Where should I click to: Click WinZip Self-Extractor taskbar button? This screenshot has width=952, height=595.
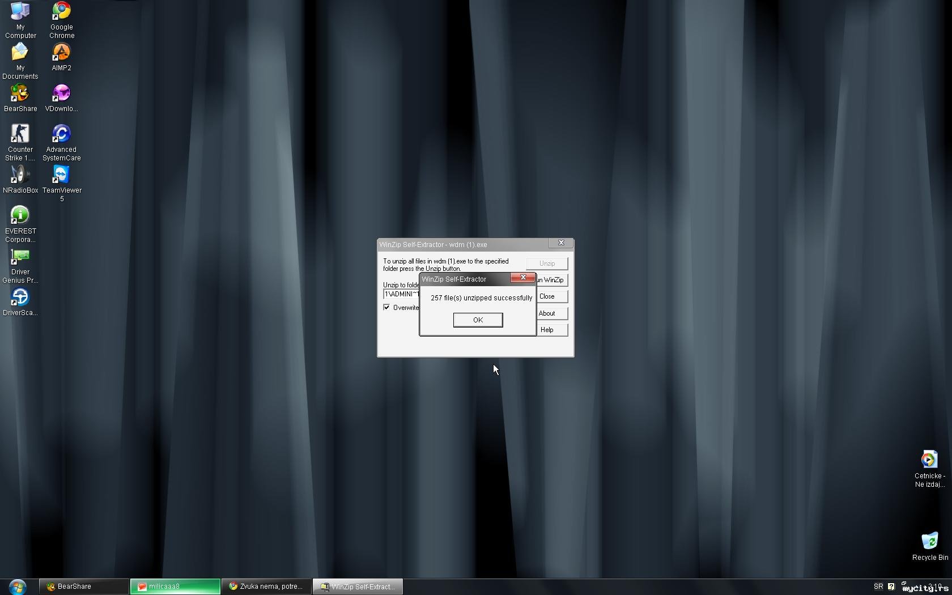point(358,586)
